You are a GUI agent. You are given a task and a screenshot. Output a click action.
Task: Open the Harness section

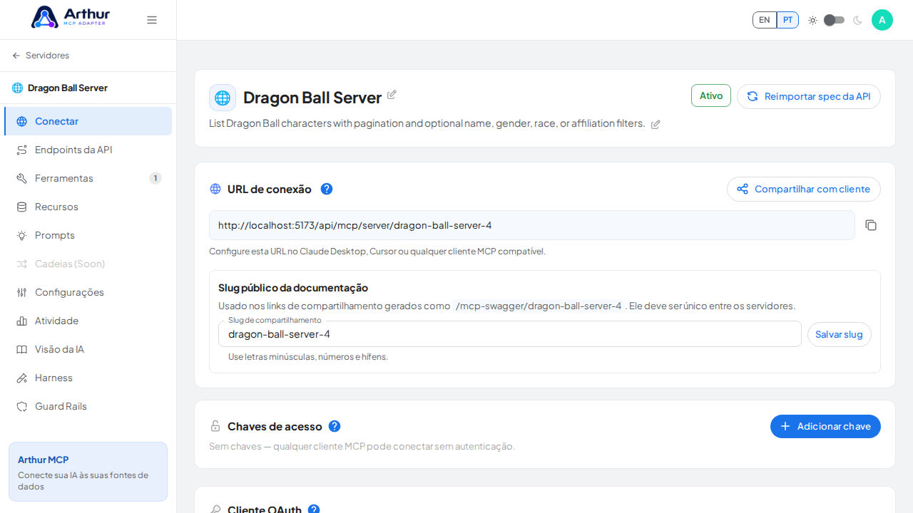tap(88, 378)
